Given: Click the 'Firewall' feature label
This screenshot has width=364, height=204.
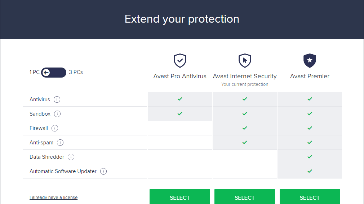Looking at the screenshot, I should [x=39, y=128].
